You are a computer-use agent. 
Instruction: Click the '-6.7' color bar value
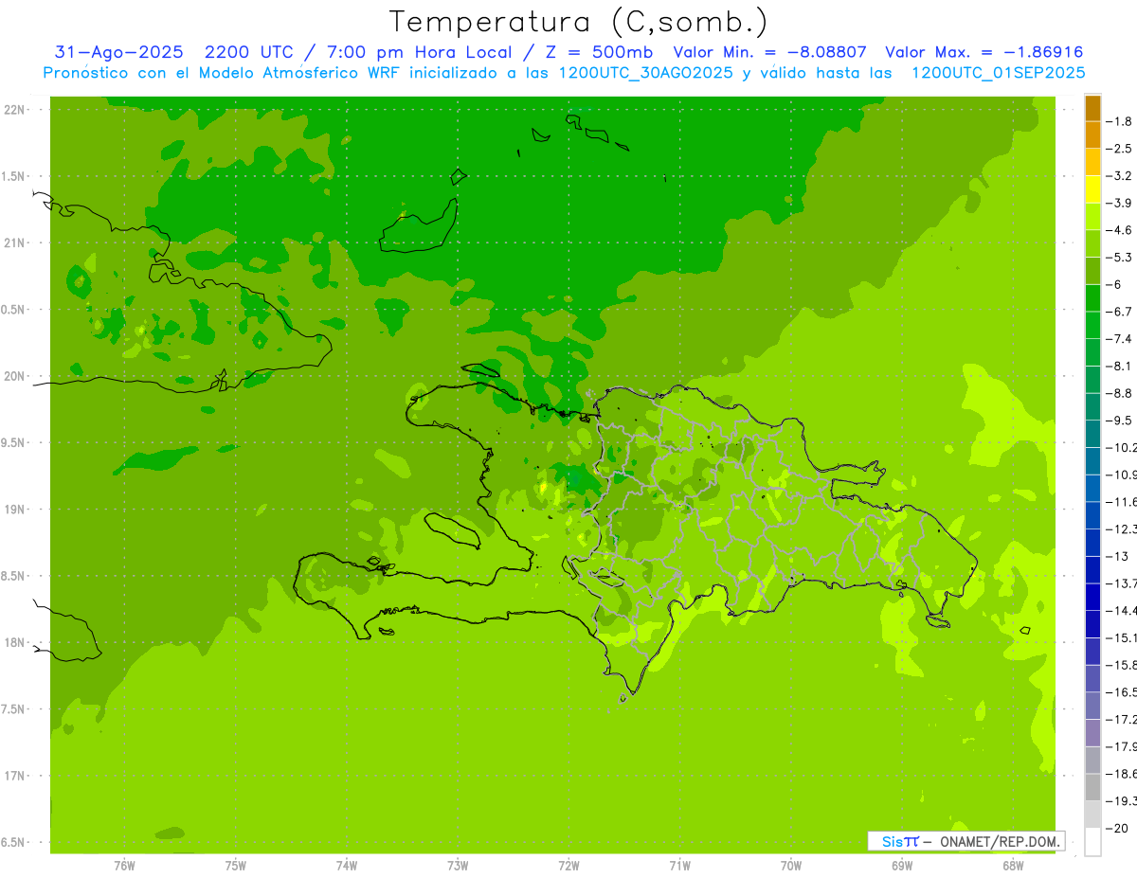1121,311
